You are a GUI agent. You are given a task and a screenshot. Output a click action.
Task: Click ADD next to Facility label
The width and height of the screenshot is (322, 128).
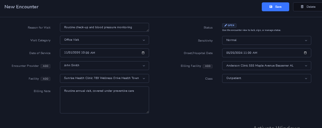[x=45, y=79]
